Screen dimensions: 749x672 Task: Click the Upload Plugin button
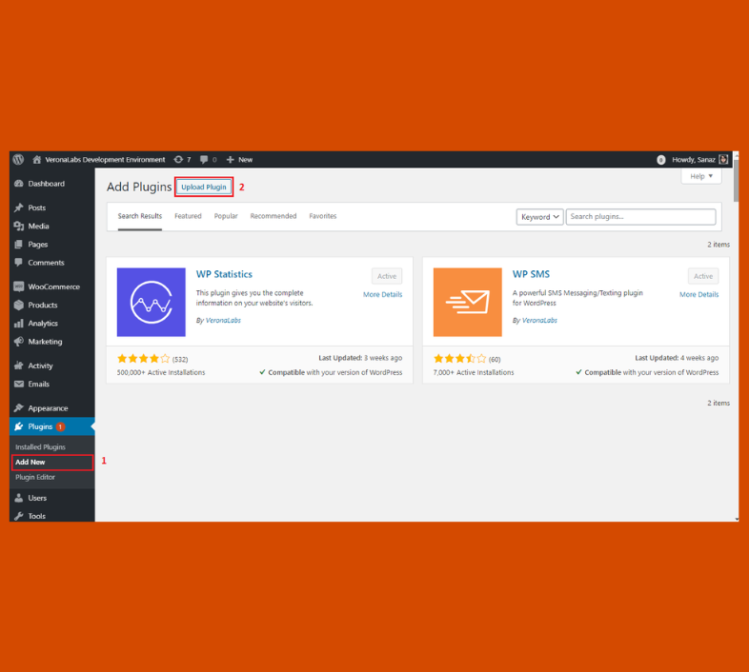[204, 188]
